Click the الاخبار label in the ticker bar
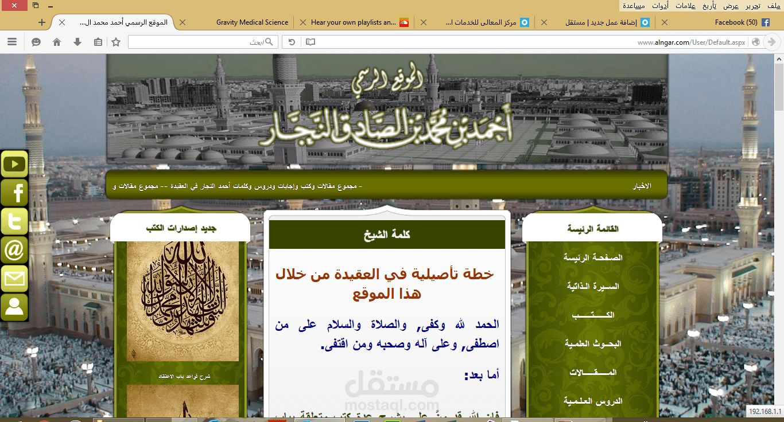 click(642, 186)
